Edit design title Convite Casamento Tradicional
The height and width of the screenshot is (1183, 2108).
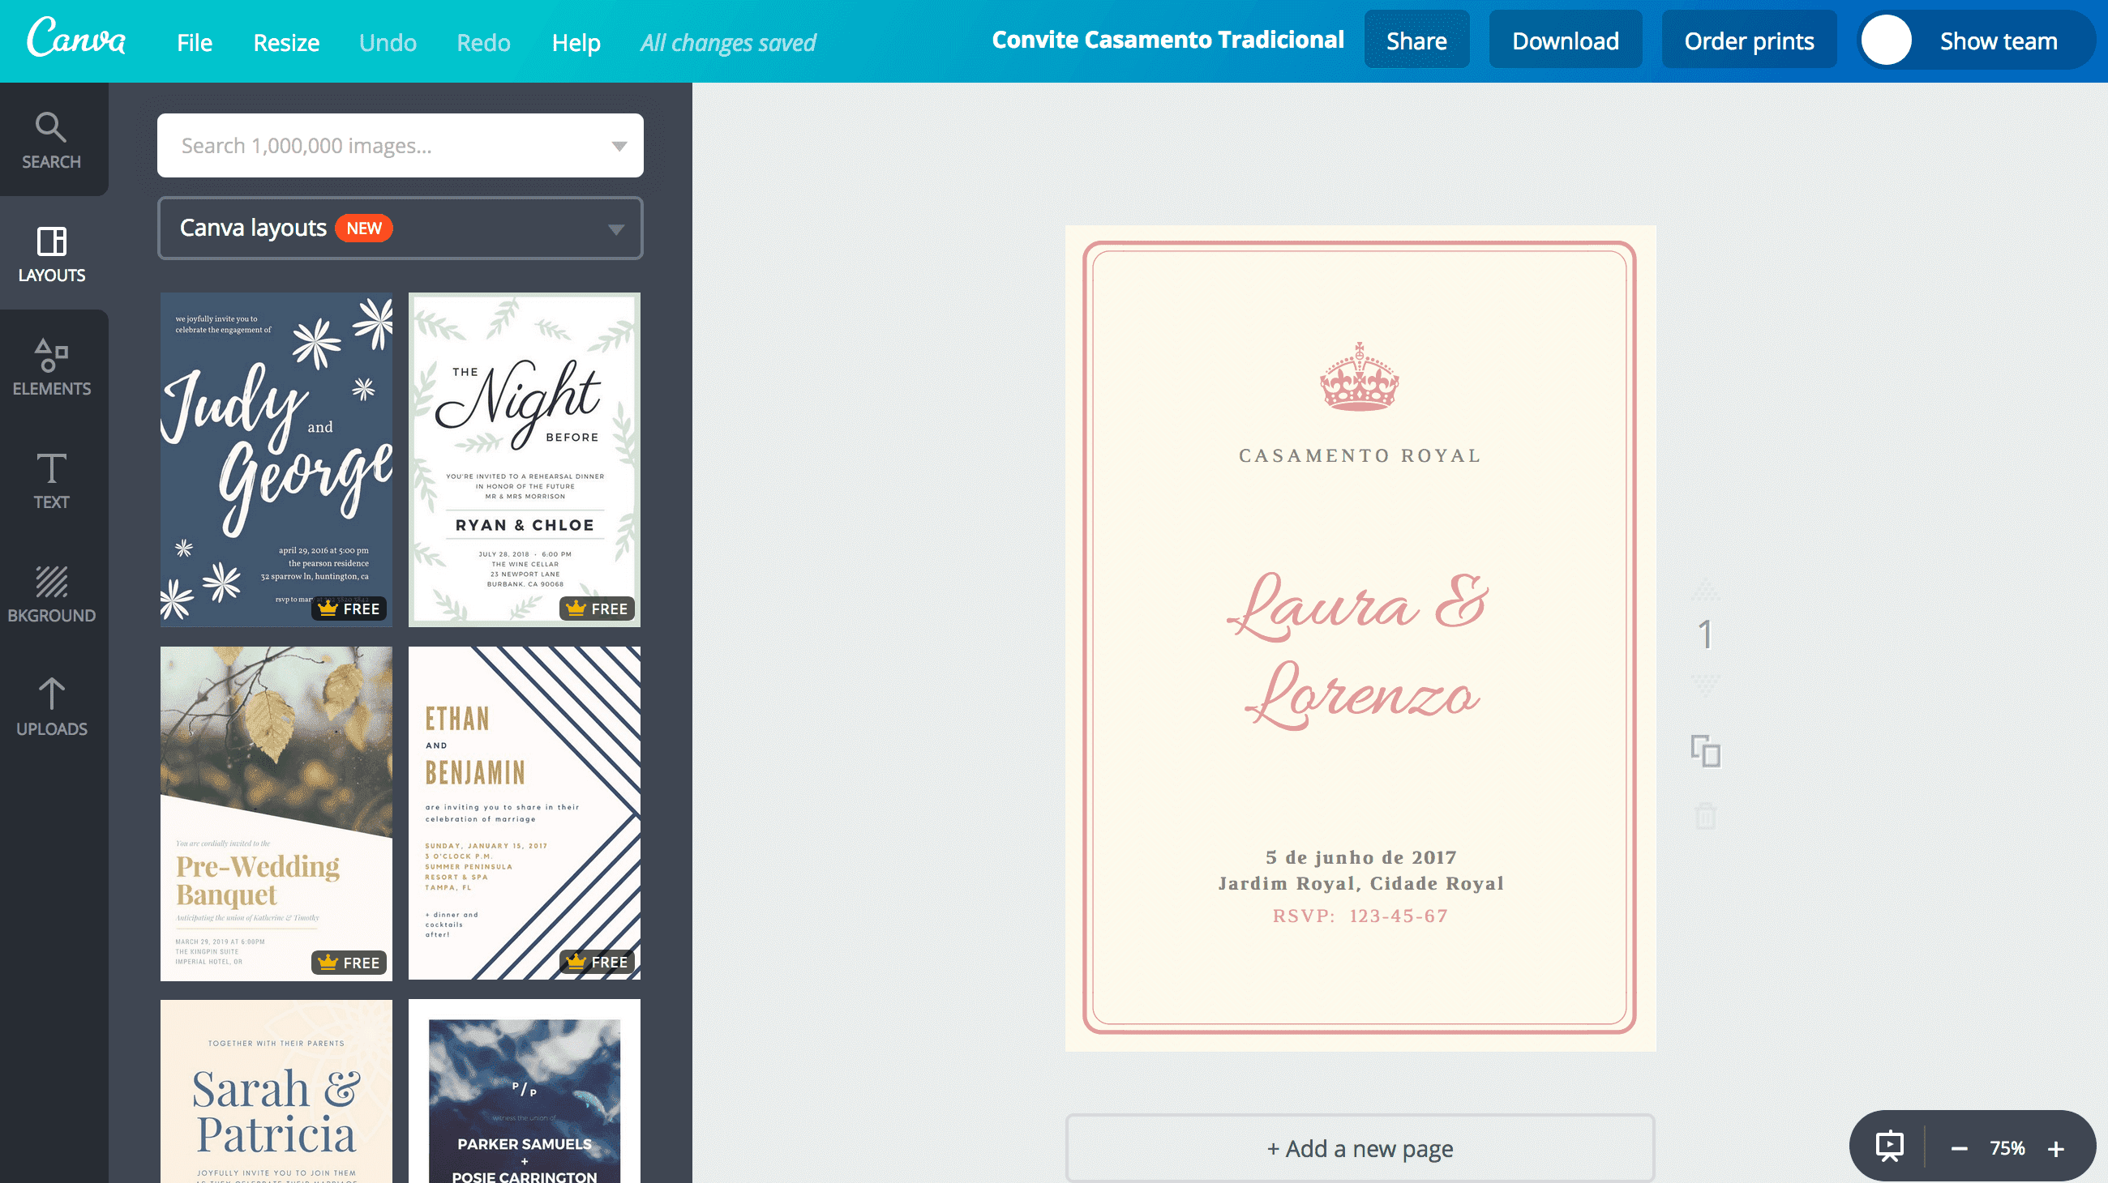coord(1168,39)
